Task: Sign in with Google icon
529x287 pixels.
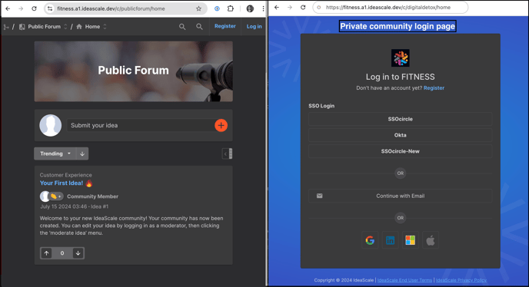Action: pyautogui.click(x=370, y=240)
